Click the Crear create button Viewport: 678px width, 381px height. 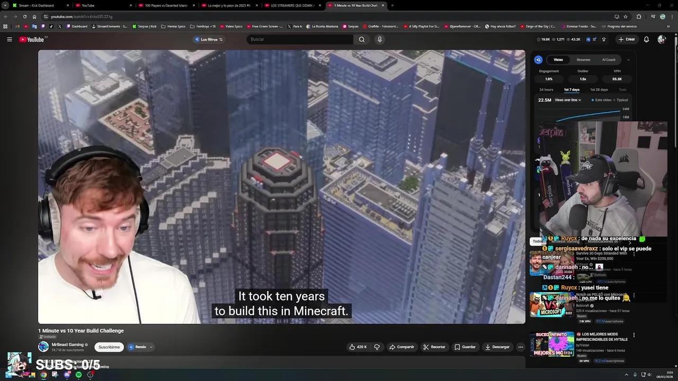point(627,39)
